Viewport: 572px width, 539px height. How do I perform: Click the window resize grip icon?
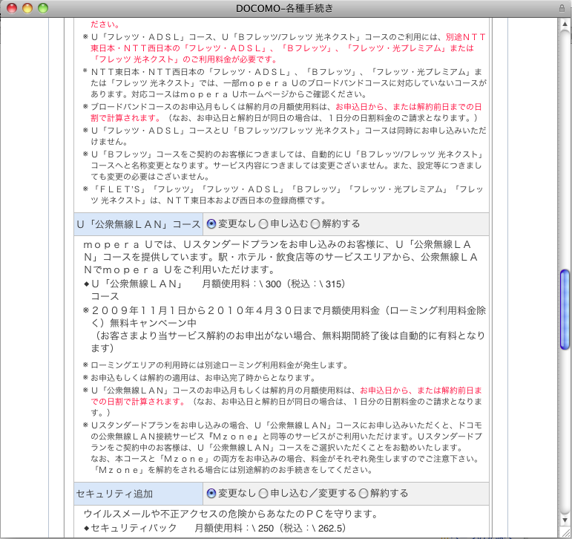pos(565,532)
